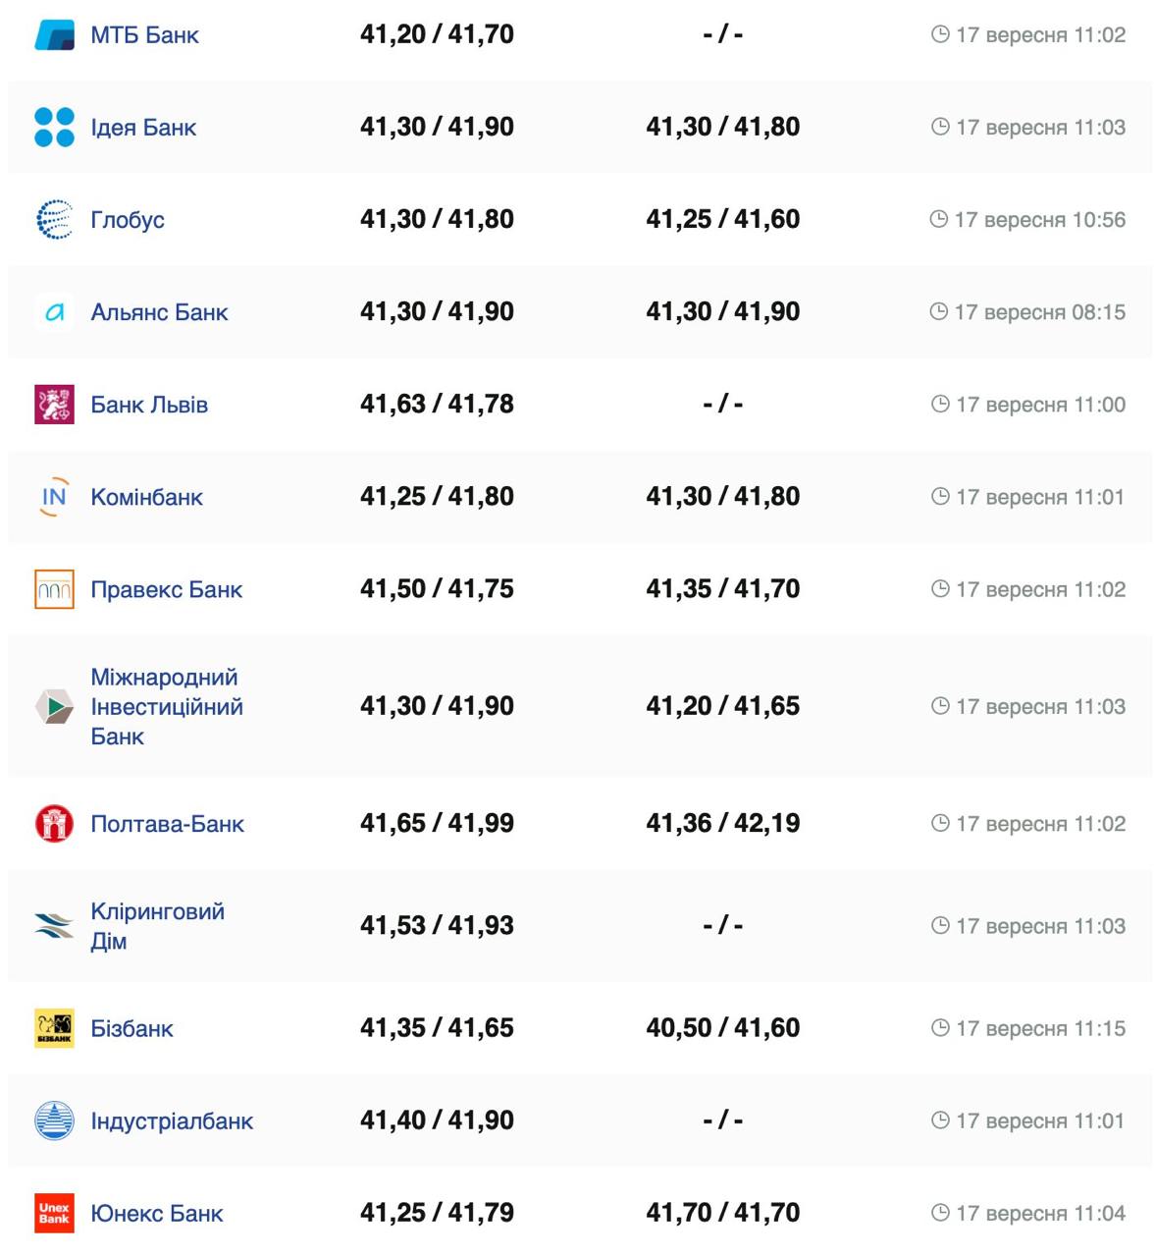The height and width of the screenshot is (1257, 1155).
Task: Click the Правекс Банк orange logo
Action: [x=54, y=589]
